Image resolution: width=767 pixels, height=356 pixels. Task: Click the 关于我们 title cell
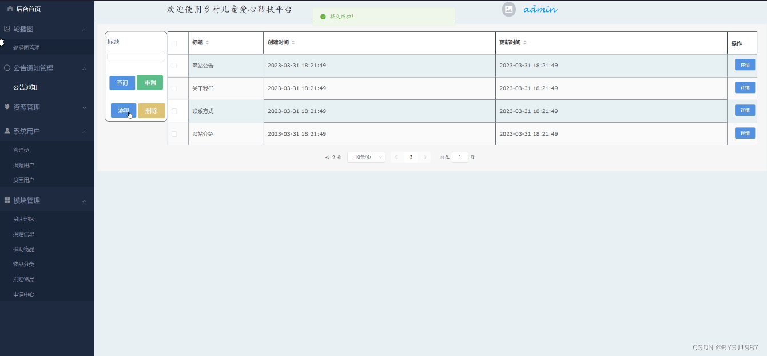226,88
